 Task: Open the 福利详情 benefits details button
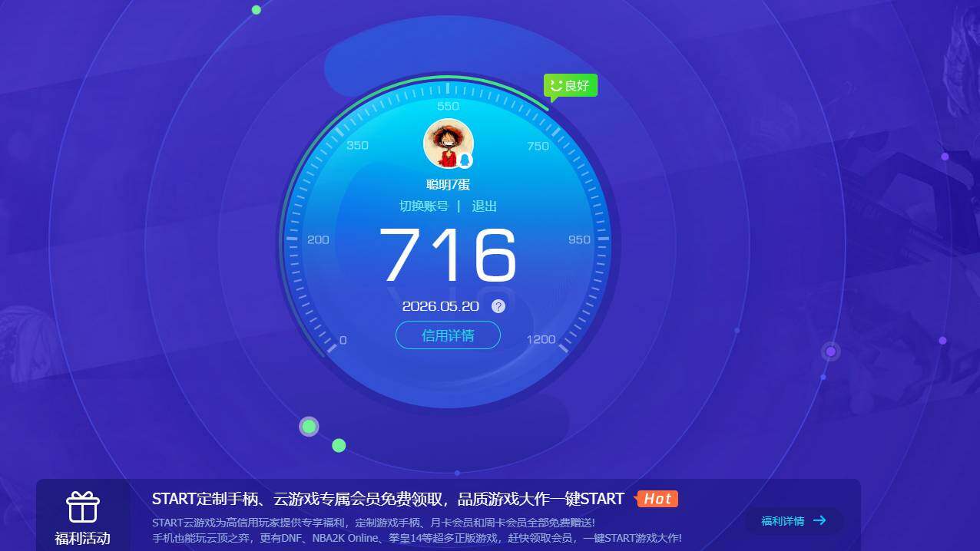click(x=794, y=521)
